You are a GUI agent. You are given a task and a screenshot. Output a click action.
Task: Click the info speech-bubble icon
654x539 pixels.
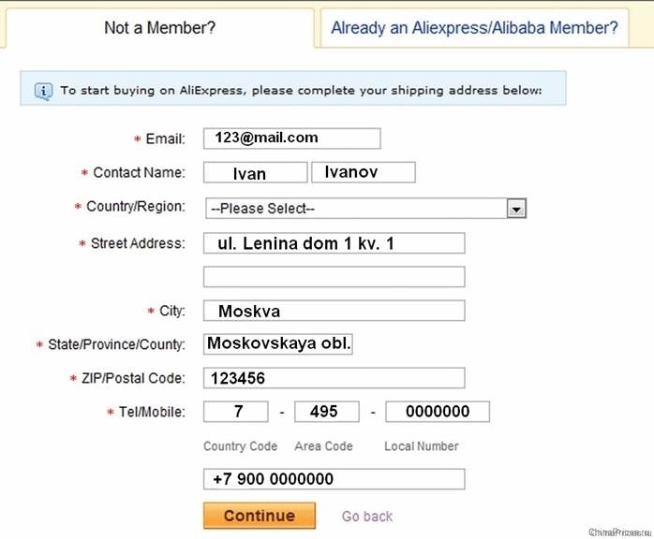click(43, 91)
